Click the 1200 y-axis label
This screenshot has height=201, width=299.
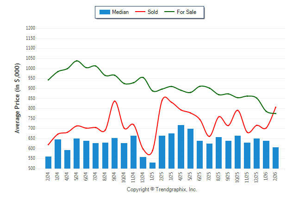click(x=31, y=28)
